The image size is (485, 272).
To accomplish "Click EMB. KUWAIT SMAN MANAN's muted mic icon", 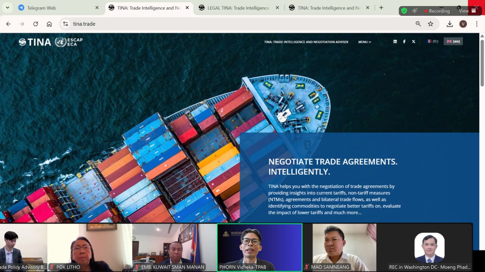I will pos(138,267).
